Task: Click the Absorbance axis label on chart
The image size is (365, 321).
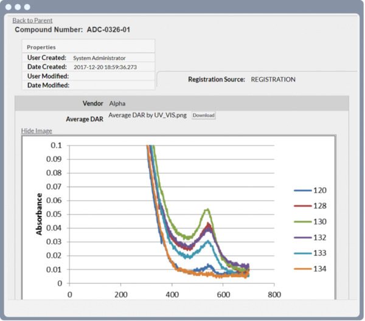Action: (x=40, y=214)
